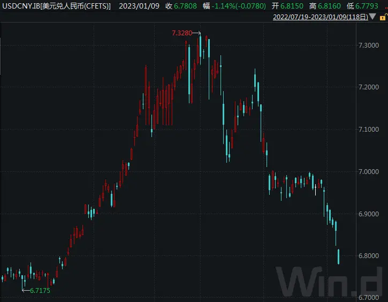
Task: Click the 6.9000 axis label
Action: pyautogui.click(x=369, y=214)
